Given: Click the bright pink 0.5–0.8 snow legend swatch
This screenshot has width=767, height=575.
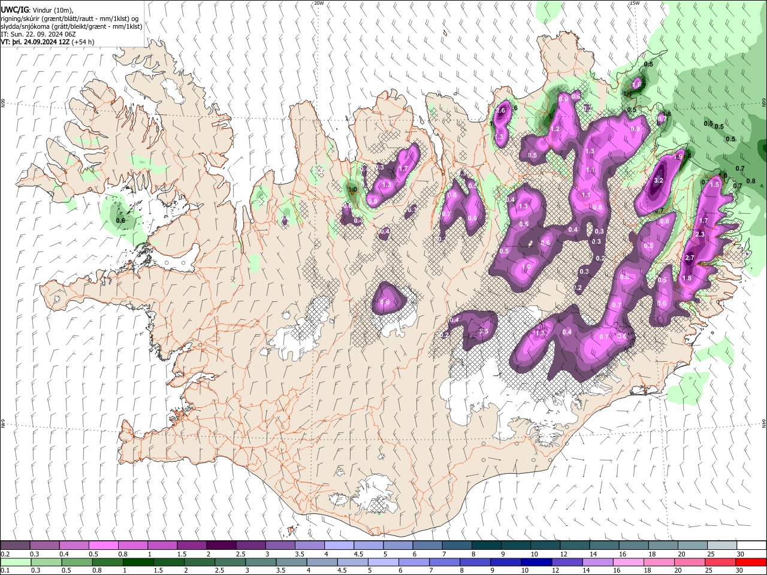Looking at the screenshot, I should [x=103, y=546].
